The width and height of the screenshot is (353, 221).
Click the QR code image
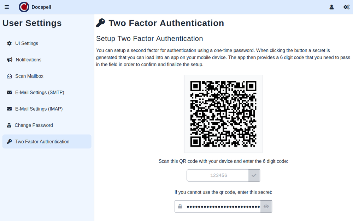pos(223,113)
